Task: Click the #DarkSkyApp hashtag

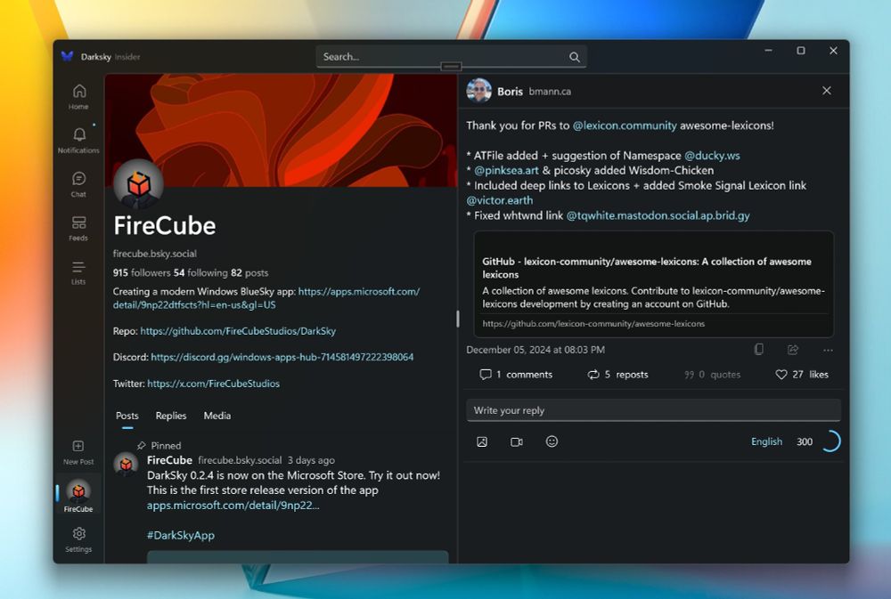Action: coord(181,536)
